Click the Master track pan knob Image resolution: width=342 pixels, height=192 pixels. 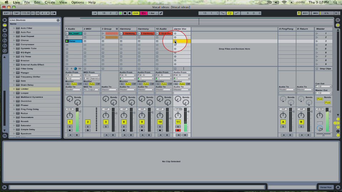[320, 115]
